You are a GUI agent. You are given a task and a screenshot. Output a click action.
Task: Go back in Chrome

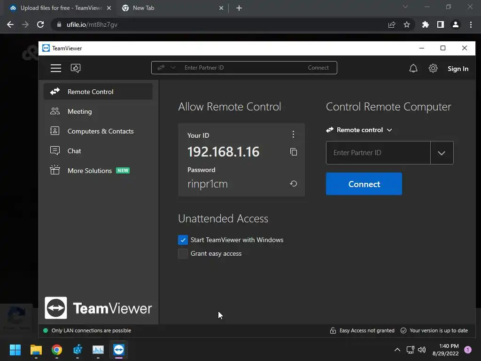click(10, 24)
